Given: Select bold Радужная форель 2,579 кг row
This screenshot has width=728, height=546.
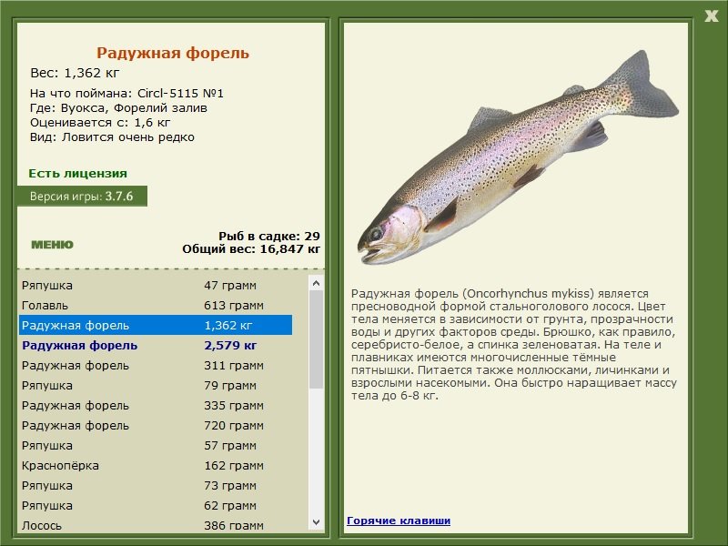Looking at the screenshot, I should pyautogui.click(x=156, y=345).
